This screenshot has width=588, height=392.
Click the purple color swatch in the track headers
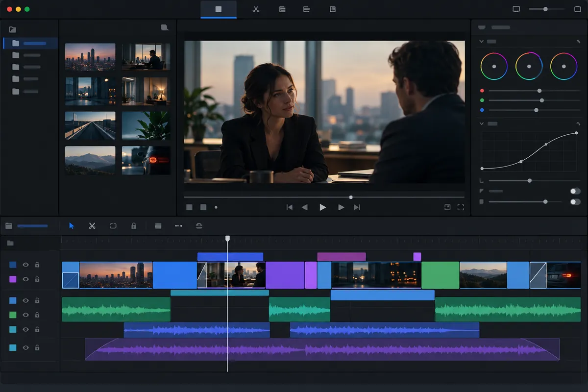point(13,279)
